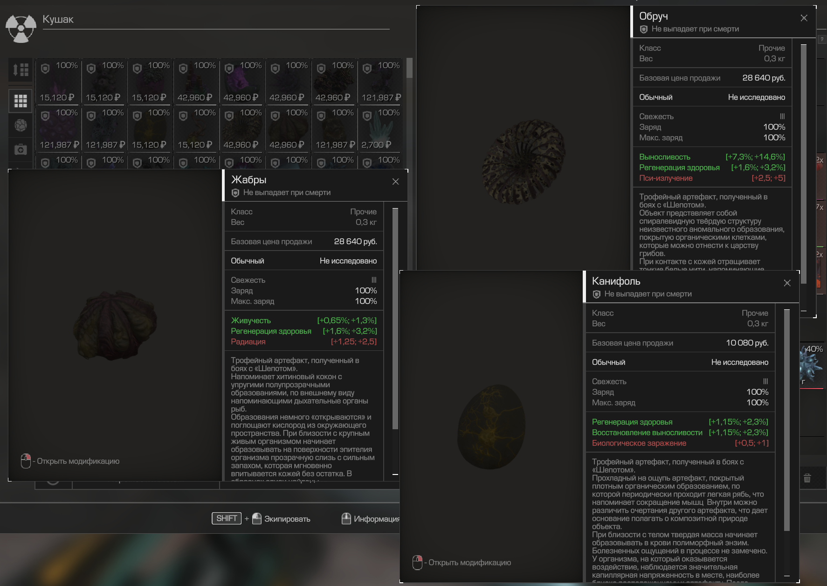Select the artifact category filter icon
The image size is (827, 586).
(x=21, y=125)
